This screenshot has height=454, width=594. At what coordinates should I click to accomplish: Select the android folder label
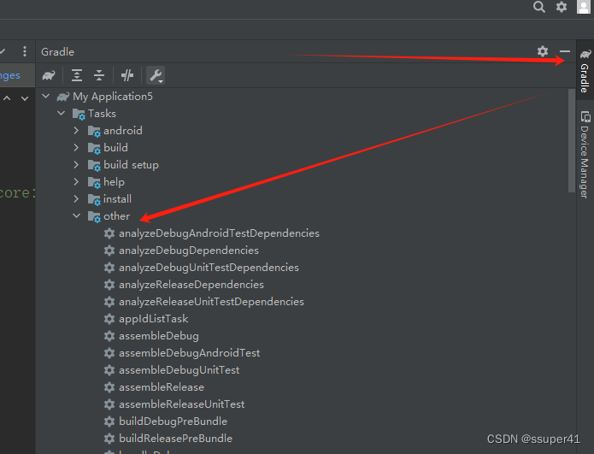click(123, 131)
